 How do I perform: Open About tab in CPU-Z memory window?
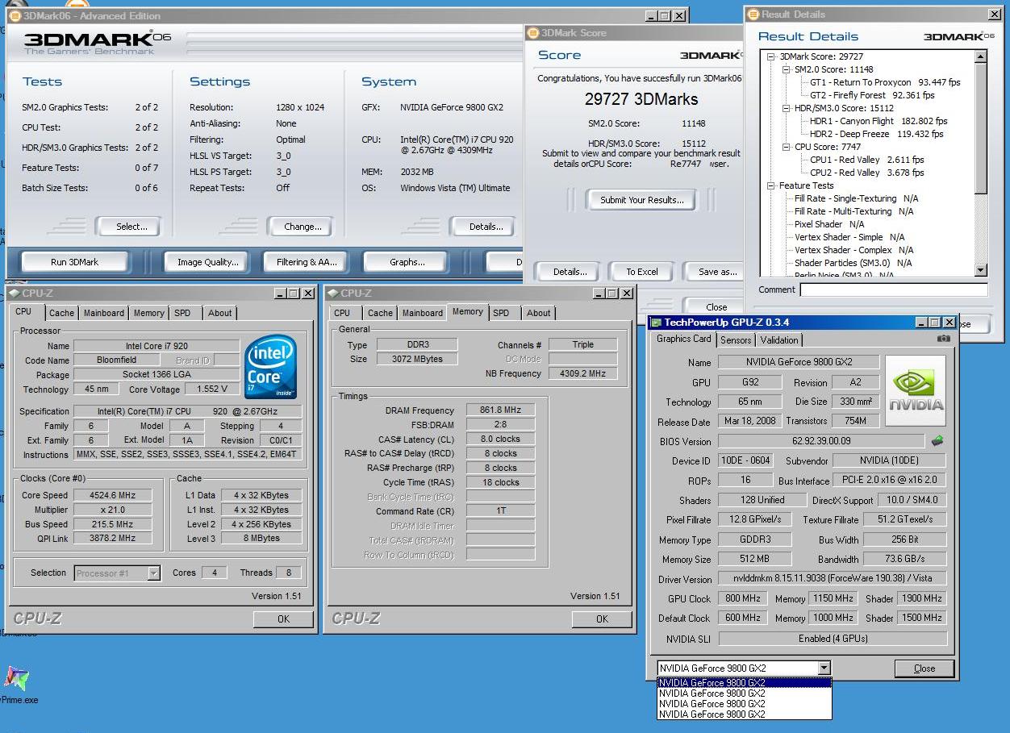pyautogui.click(x=539, y=313)
